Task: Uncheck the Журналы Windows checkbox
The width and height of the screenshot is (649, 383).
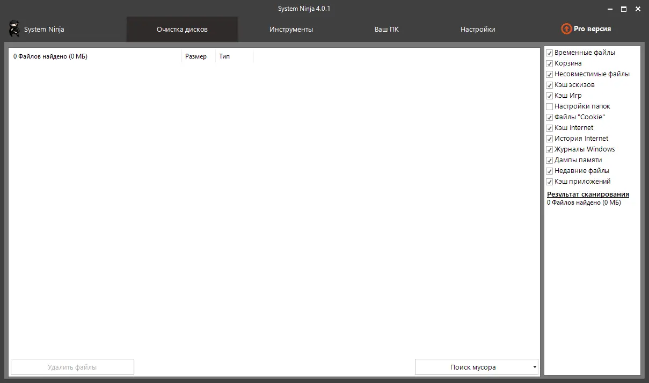Action: [550, 149]
